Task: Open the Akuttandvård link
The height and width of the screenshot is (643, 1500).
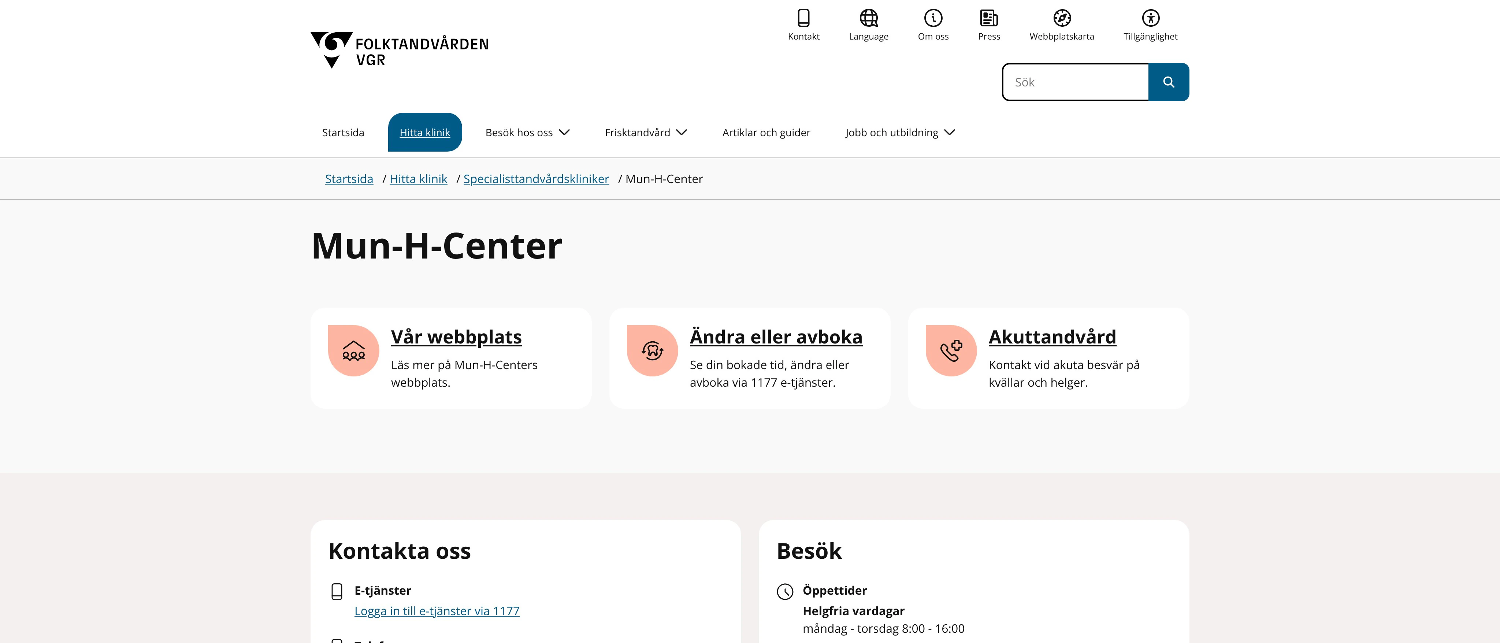Action: [x=1052, y=337]
